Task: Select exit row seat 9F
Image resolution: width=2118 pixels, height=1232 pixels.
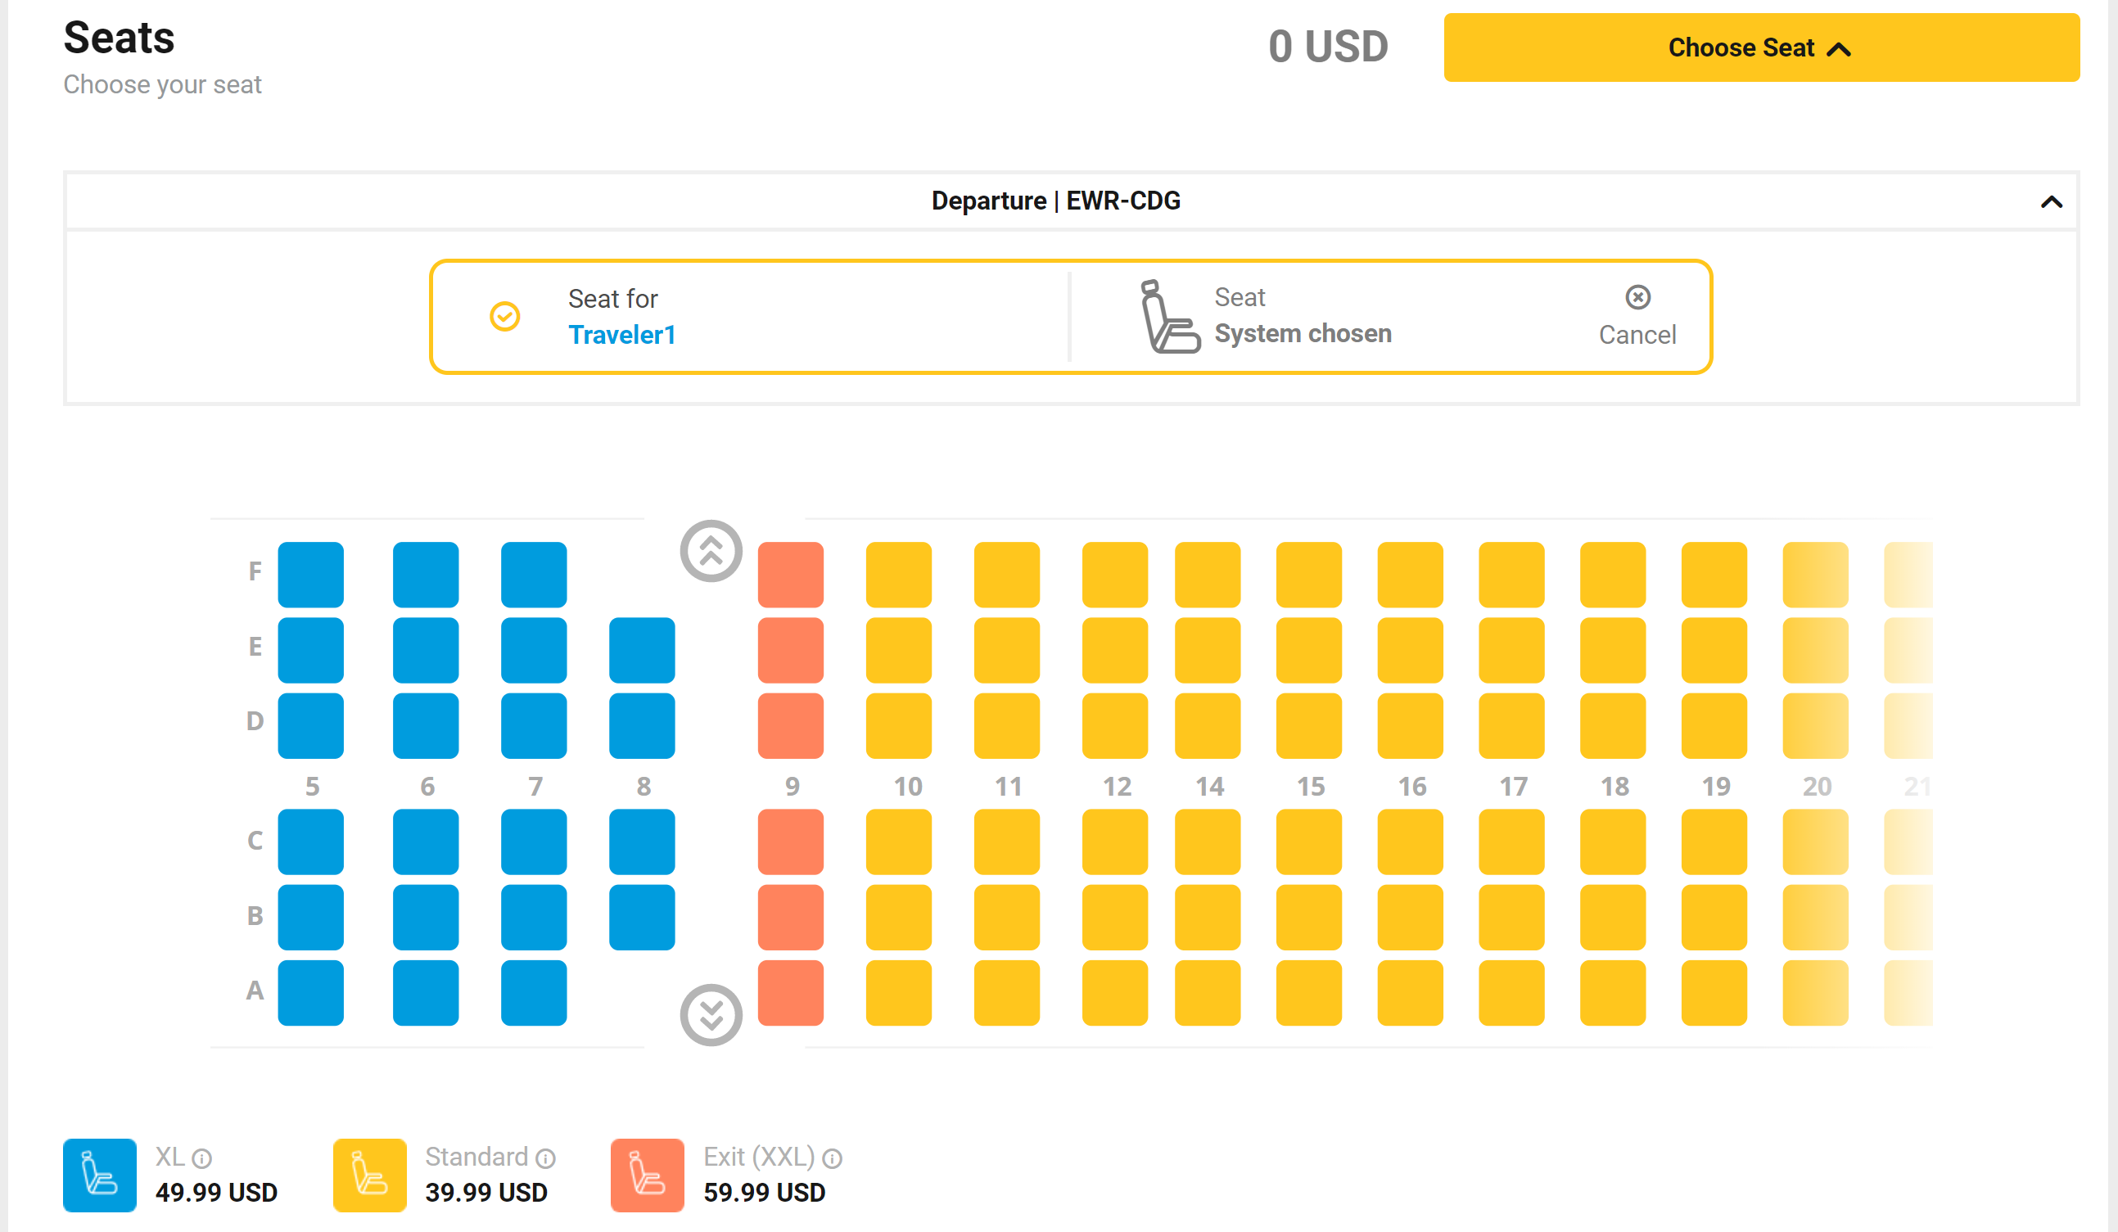Action: click(791, 575)
